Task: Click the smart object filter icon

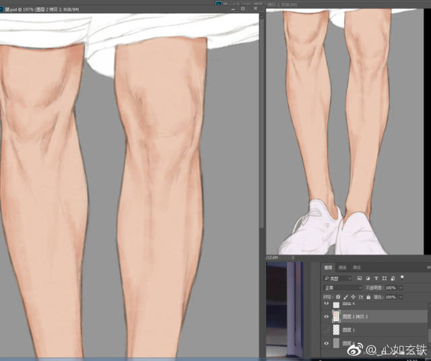Action: click(x=392, y=278)
